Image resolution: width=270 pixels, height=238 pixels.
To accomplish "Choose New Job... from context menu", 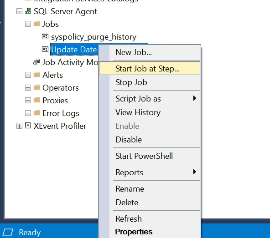I will click(x=150, y=52).
